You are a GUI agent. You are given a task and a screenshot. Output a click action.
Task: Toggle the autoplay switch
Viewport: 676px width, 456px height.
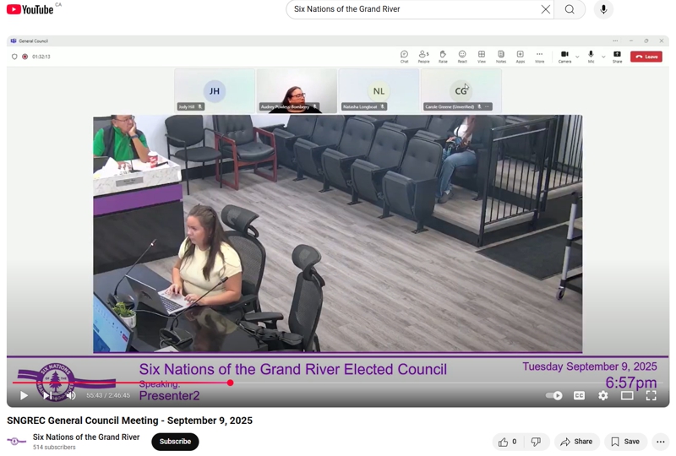click(x=554, y=395)
